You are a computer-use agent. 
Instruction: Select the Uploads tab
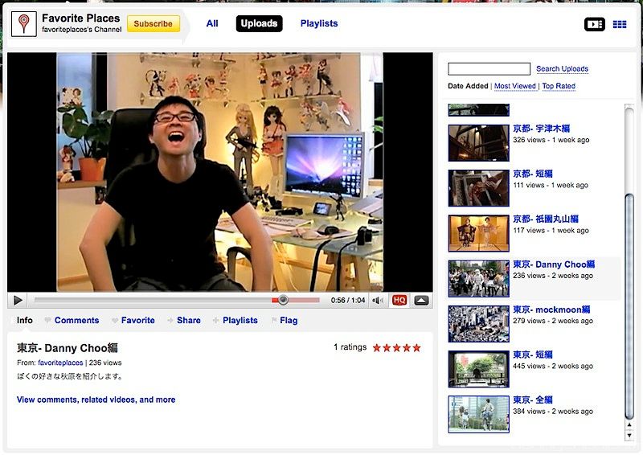click(260, 23)
